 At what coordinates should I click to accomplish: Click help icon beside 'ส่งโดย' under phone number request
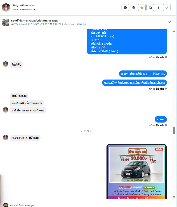166,89
